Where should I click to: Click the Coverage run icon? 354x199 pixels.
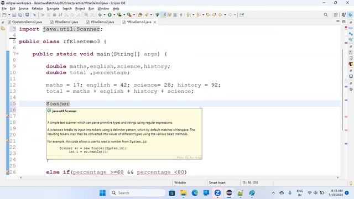point(119,15)
